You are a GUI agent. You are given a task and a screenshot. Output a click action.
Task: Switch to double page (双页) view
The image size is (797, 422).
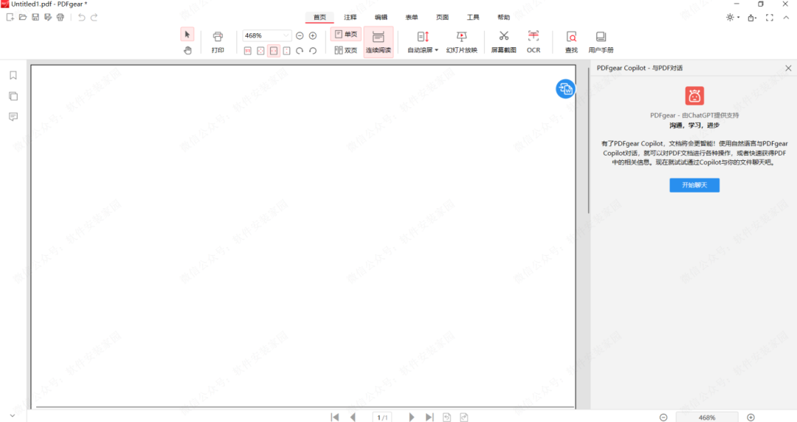[x=345, y=50]
